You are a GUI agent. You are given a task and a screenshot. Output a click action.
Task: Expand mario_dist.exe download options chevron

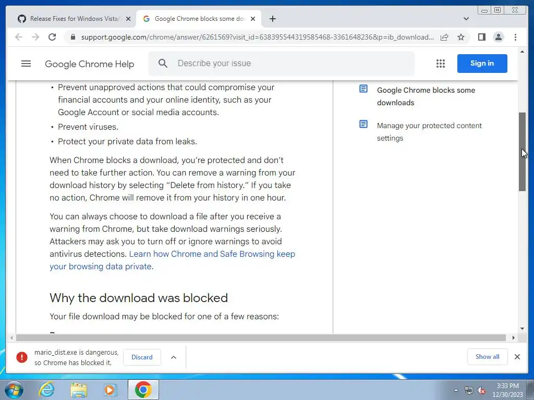point(173,357)
